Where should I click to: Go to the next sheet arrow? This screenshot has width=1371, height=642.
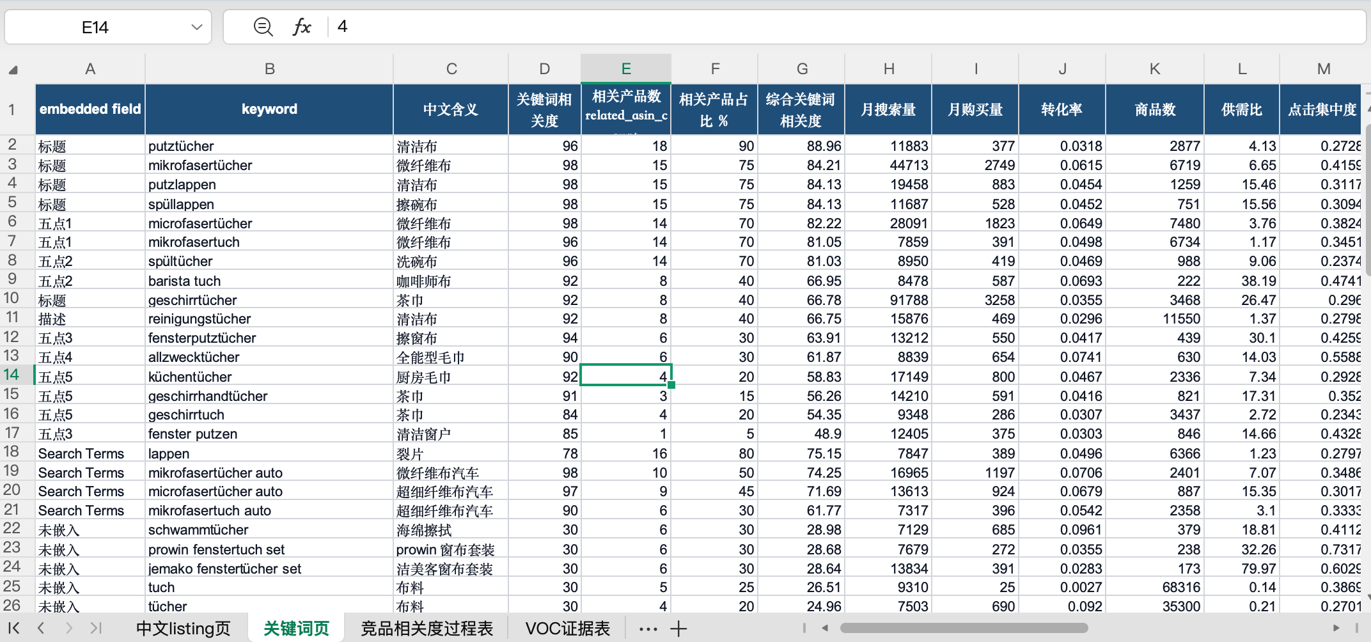click(x=69, y=628)
